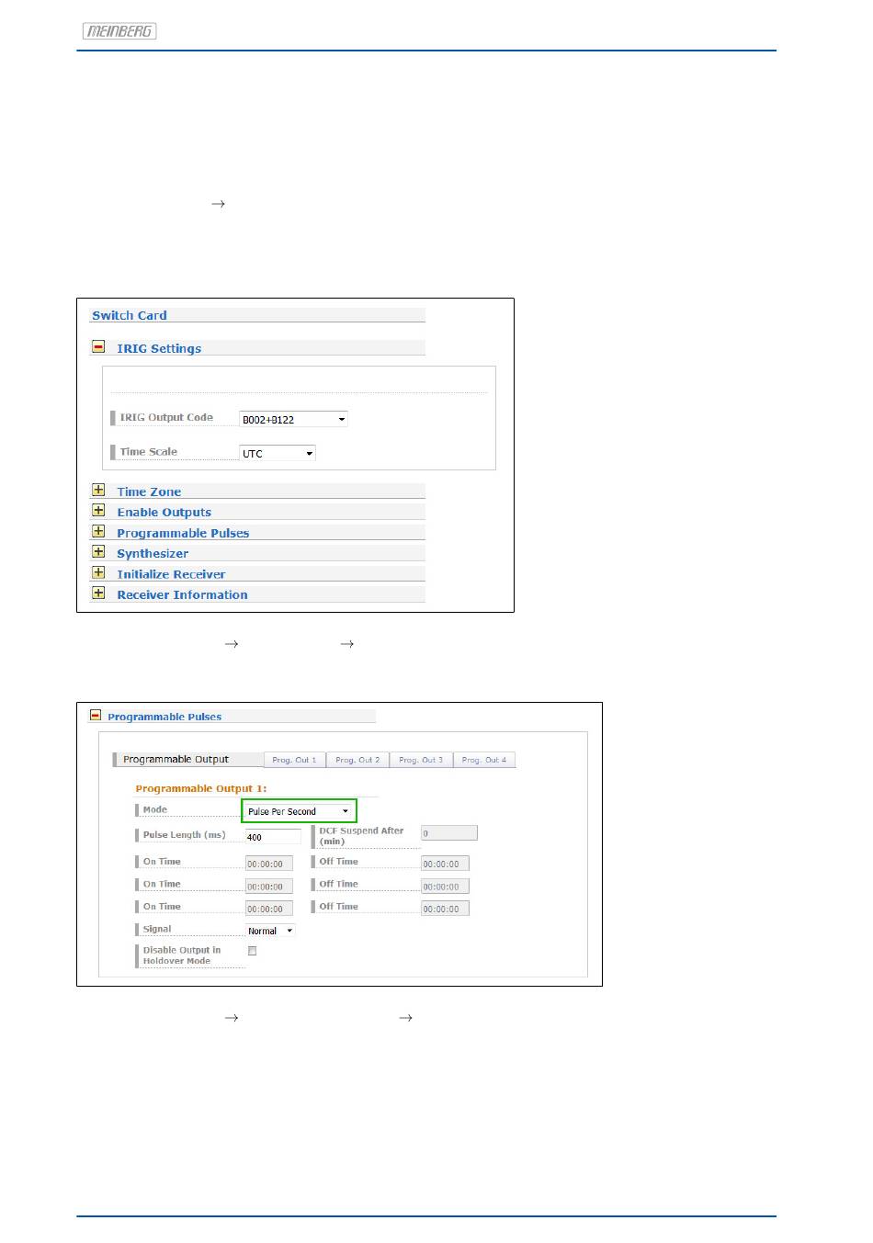Click the Initialize Receiver section title
This screenshot has height=1243, width=873.
(x=171, y=574)
